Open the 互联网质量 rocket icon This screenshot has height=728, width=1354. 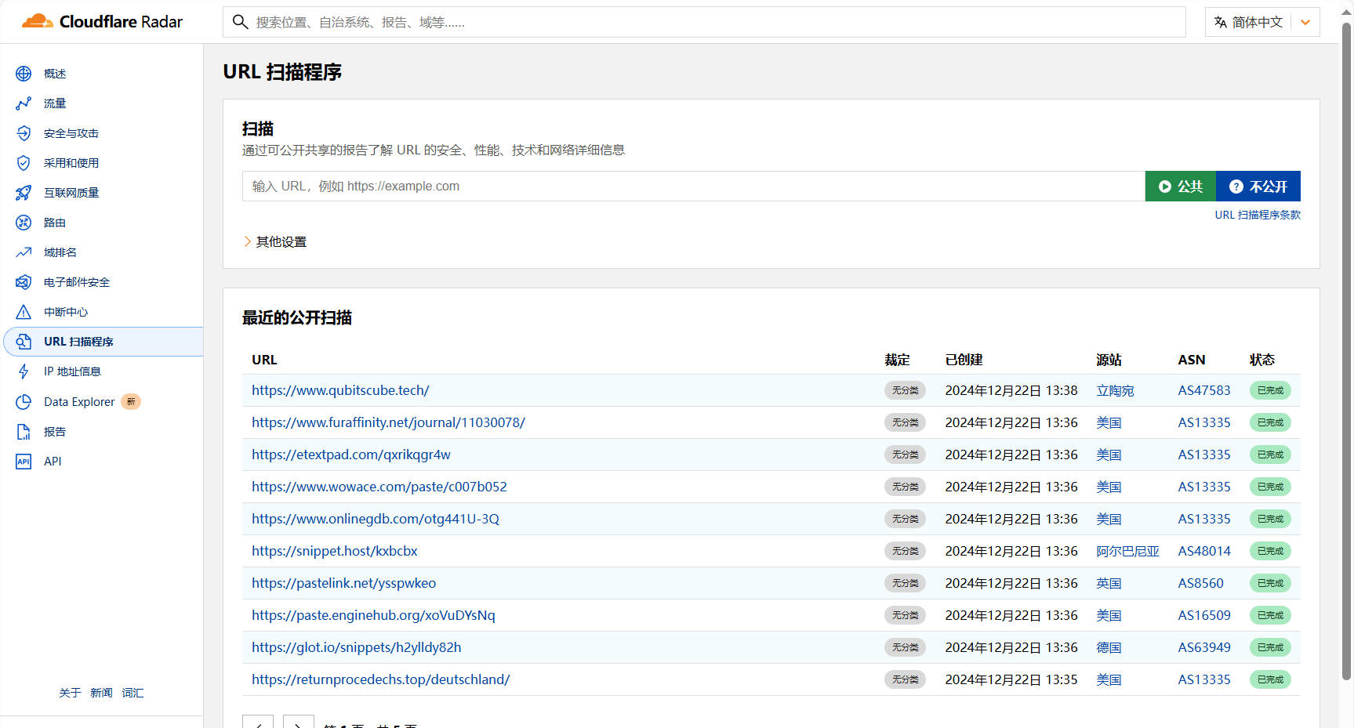click(x=24, y=193)
